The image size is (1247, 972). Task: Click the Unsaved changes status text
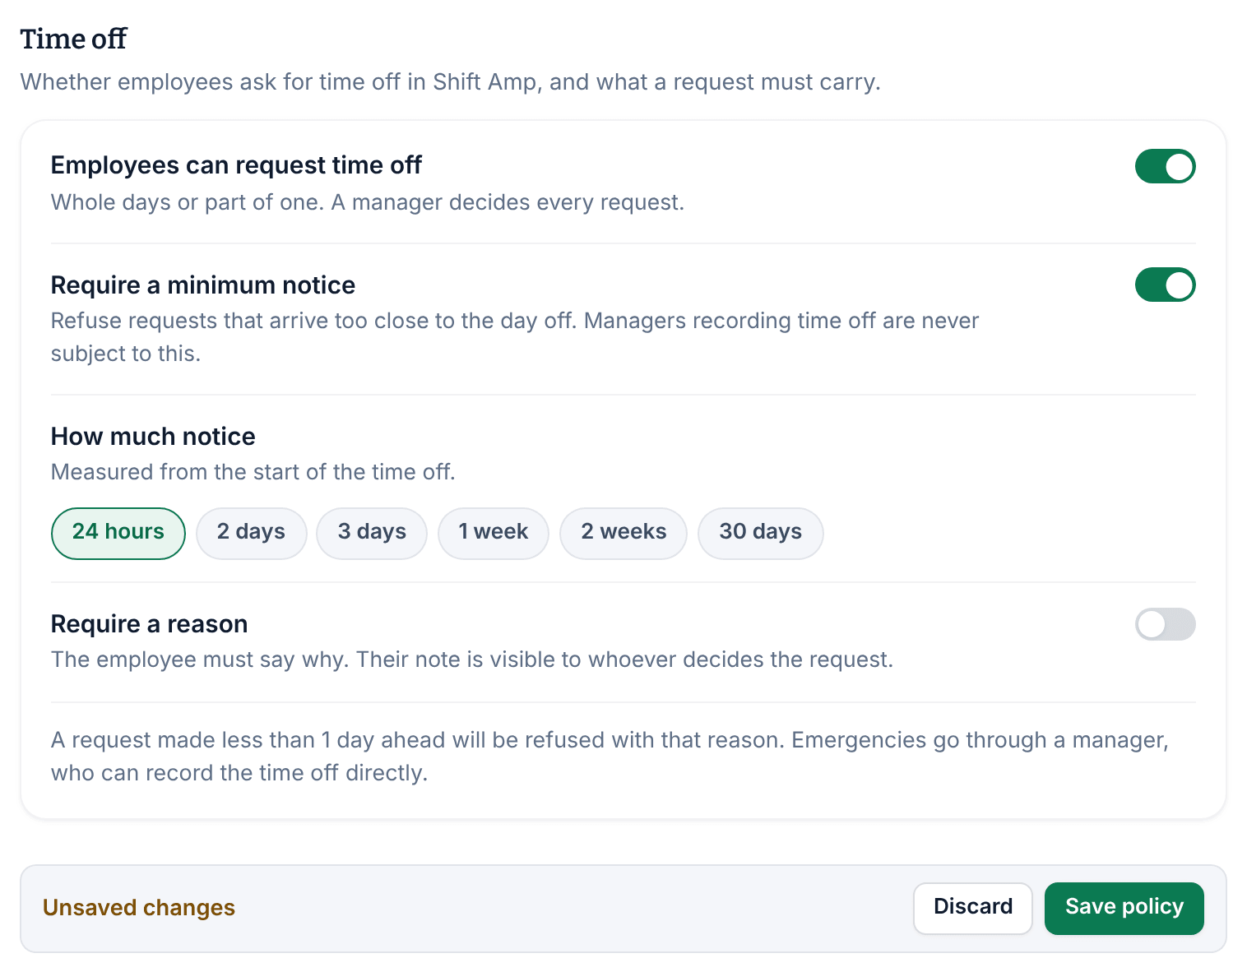139,908
